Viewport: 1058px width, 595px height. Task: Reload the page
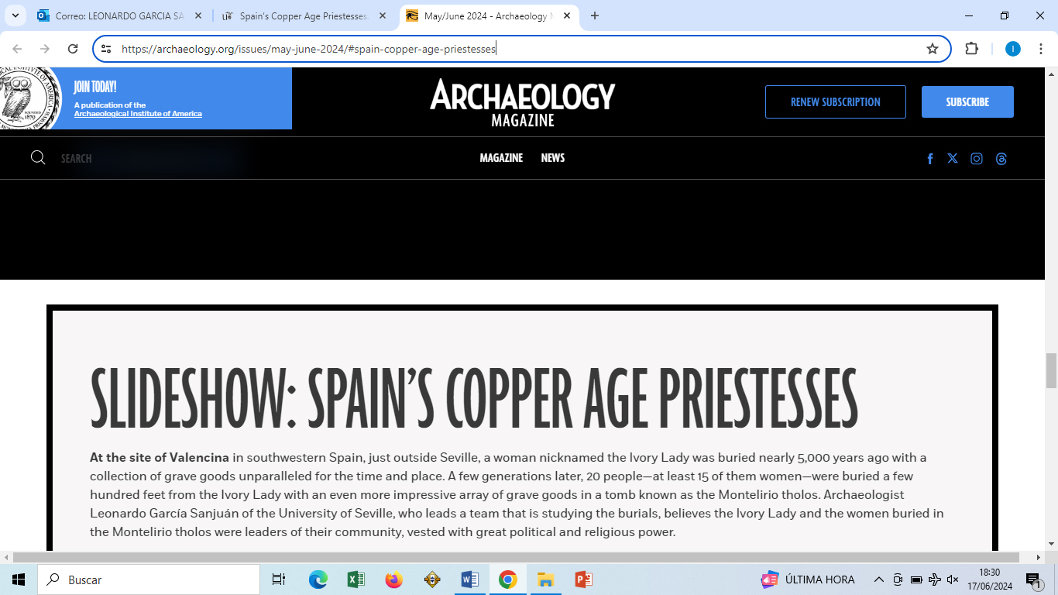[73, 49]
